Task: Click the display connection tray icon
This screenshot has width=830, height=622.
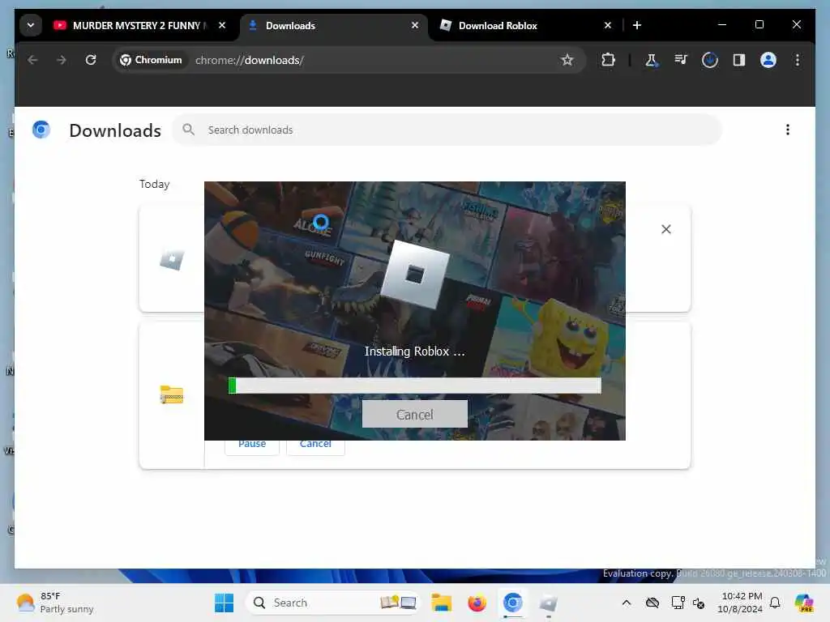Action: pos(678,603)
